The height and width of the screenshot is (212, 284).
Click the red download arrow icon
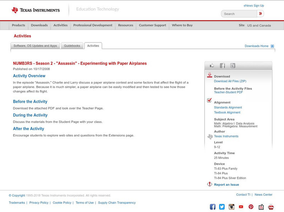pyautogui.click(x=209, y=75)
